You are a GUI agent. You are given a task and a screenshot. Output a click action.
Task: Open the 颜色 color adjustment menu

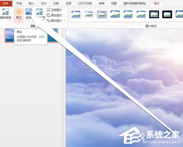click(x=29, y=15)
